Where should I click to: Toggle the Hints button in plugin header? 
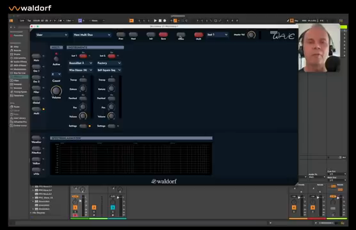tap(181, 34)
